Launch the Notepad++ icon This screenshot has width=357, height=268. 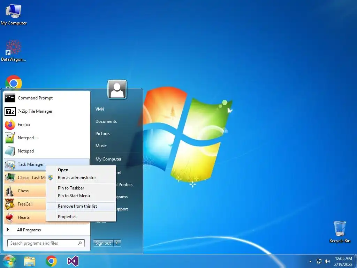[10, 138]
